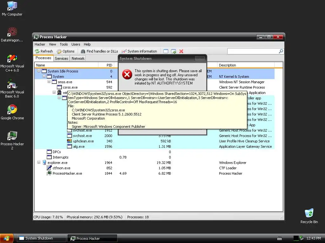Select the Processes tab
Viewport: 325px width, 243px height.
[43, 58]
